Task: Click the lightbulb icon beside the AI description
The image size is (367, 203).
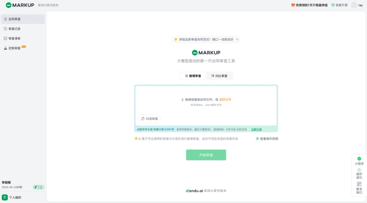Action: click(x=136, y=139)
